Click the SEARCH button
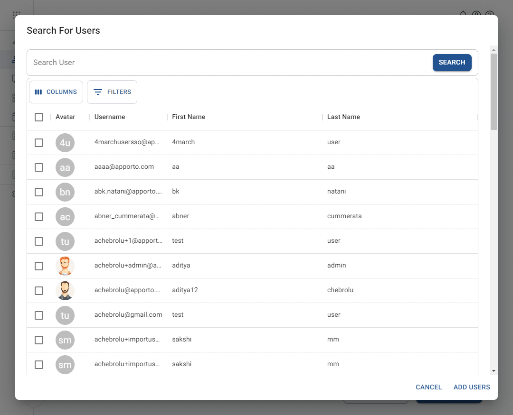 (452, 62)
